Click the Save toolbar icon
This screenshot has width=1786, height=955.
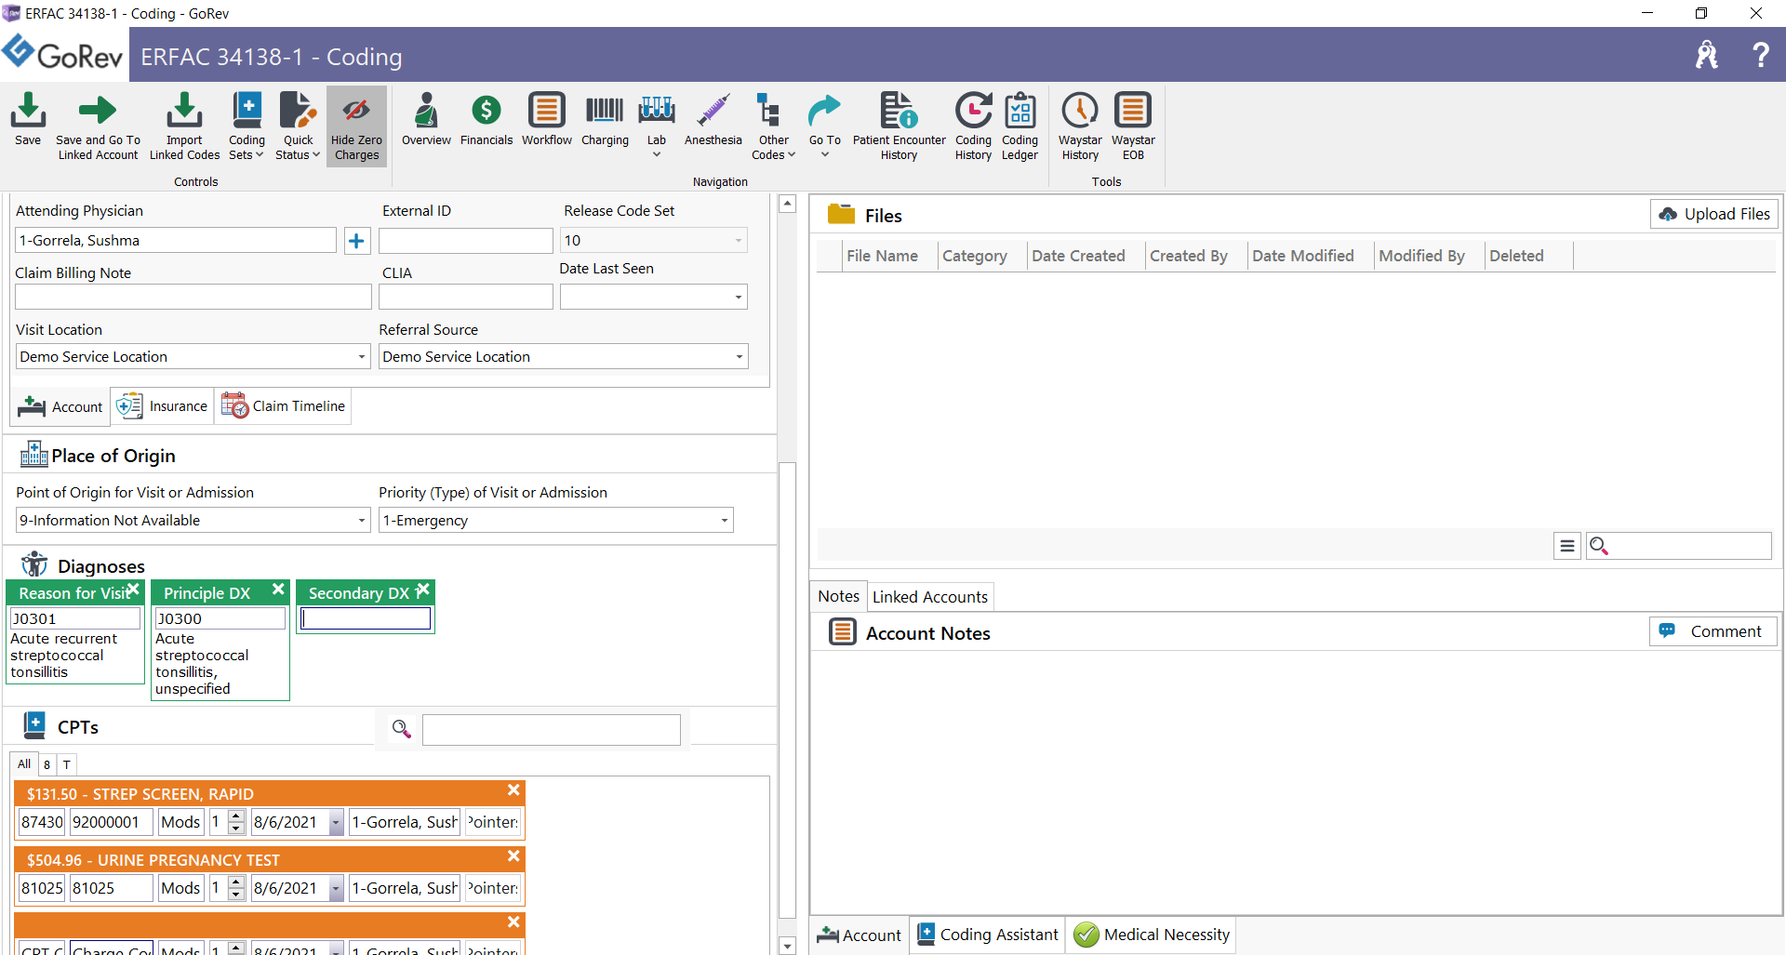click(x=28, y=119)
